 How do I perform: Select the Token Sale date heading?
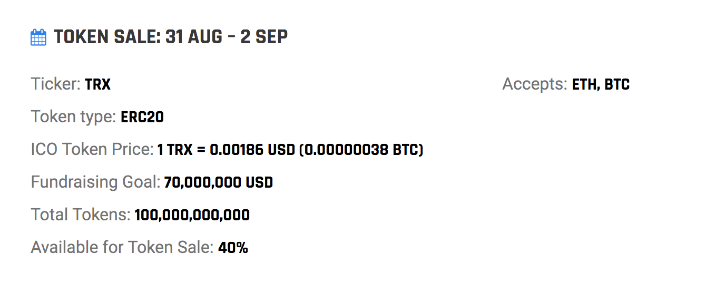click(171, 37)
